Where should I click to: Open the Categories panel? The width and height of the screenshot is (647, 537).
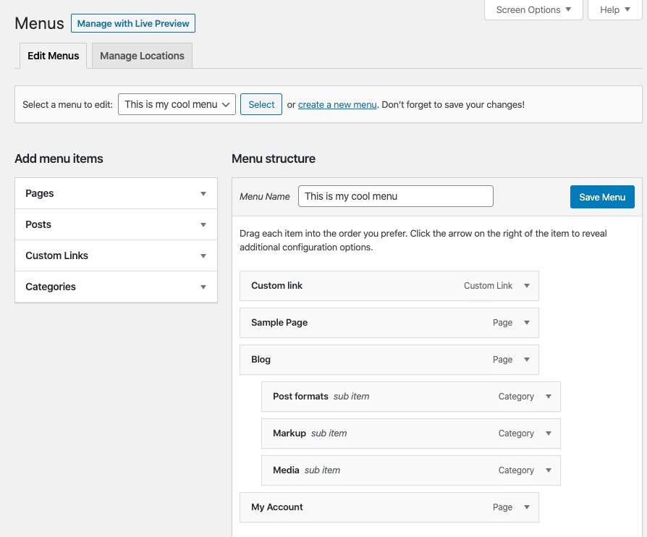203,287
